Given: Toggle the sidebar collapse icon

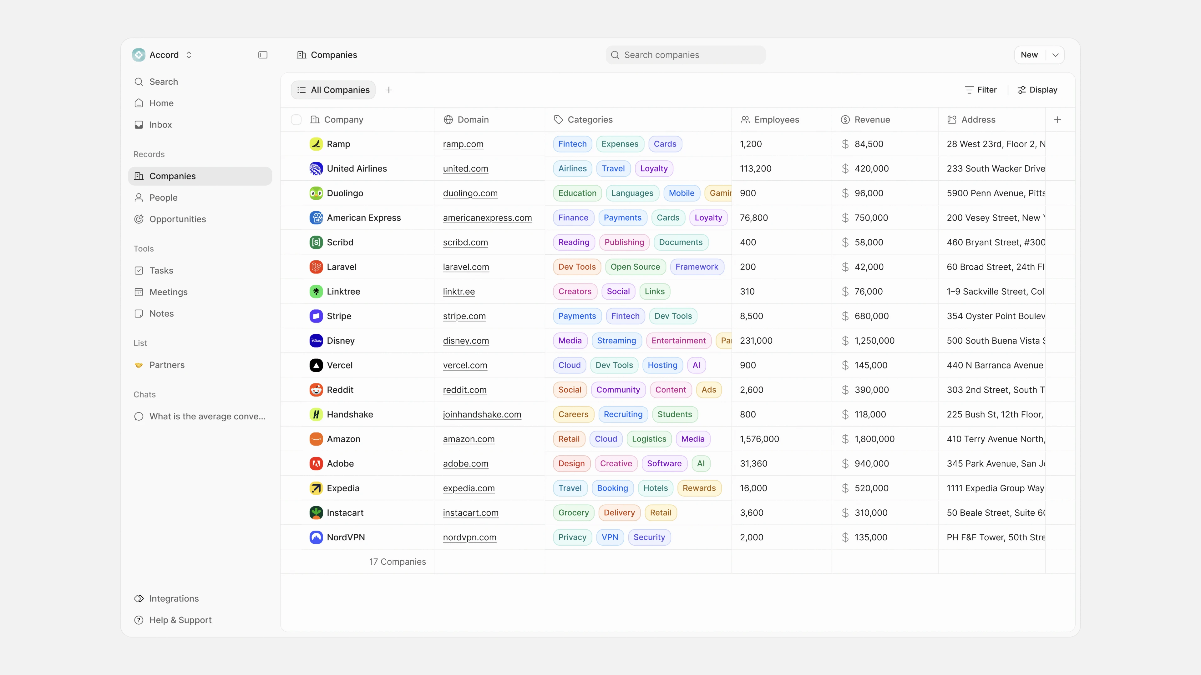Looking at the screenshot, I should click(x=263, y=55).
